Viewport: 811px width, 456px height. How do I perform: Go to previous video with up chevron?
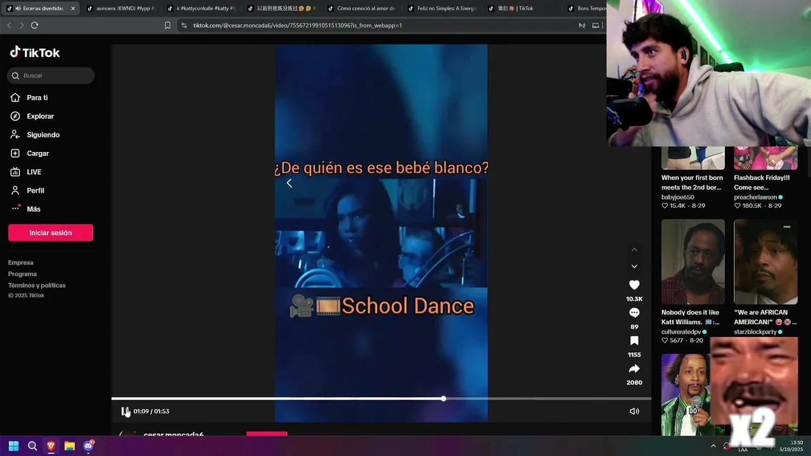coord(634,250)
